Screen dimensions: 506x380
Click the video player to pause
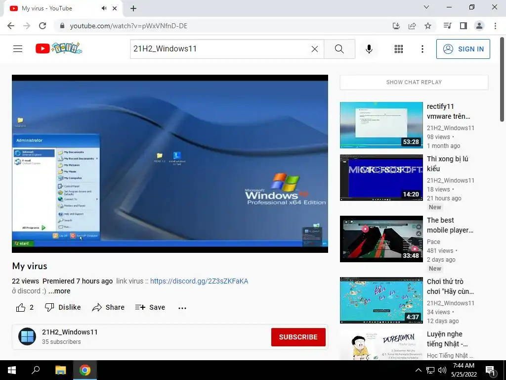click(170, 164)
